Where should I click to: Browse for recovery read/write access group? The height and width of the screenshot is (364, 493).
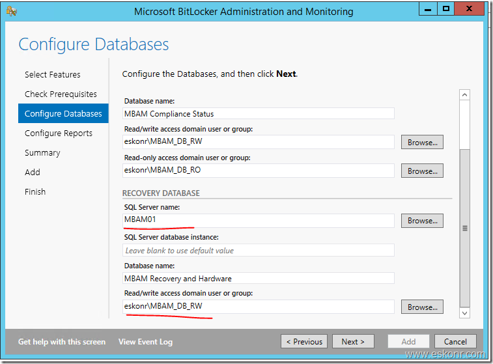[422, 307]
